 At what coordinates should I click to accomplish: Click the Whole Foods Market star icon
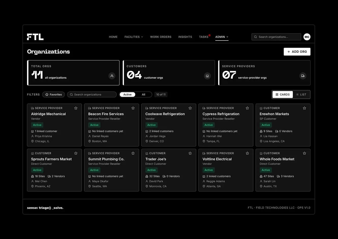(x=304, y=153)
